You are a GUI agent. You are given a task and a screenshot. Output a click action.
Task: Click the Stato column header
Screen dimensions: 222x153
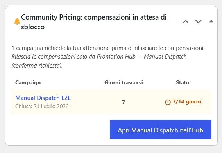(x=183, y=82)
